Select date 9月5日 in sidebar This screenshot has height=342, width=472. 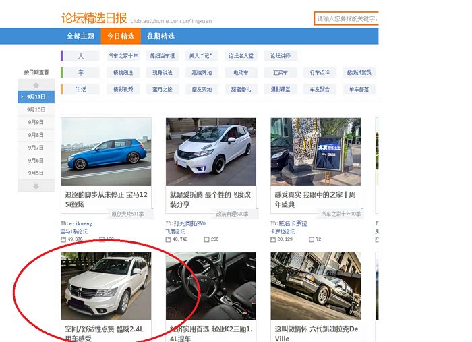(x=36, y=173)
